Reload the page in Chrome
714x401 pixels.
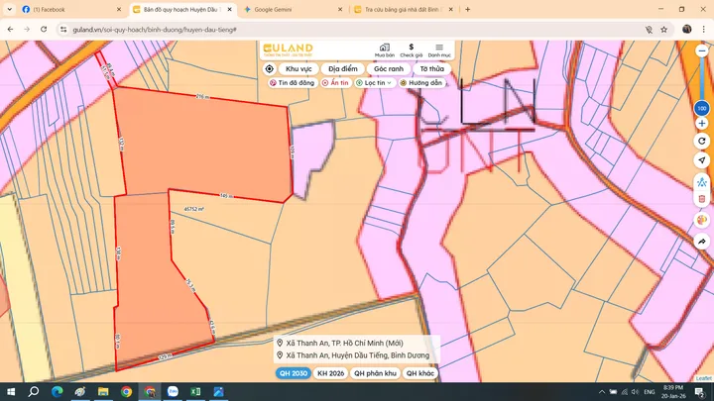pos(44,30)
